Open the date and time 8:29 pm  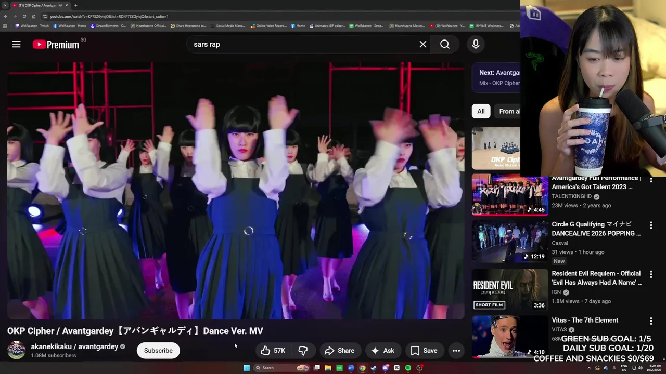[x=653, y=368]
